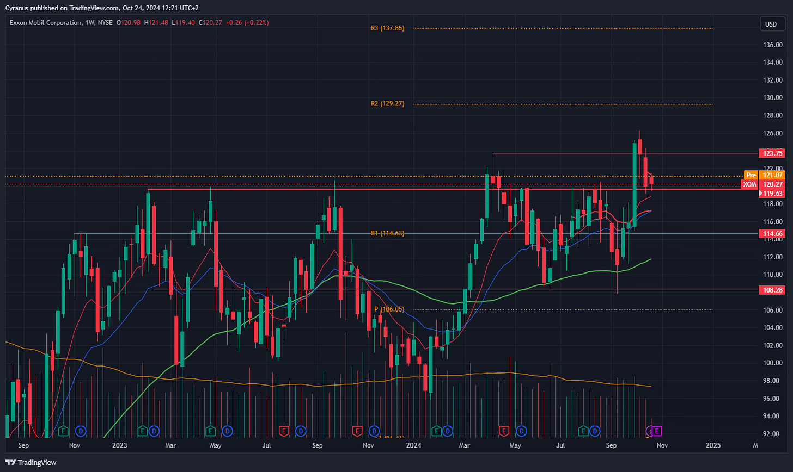Click the 136.00 level on the price axis
The height and width of the screenshot is (472, 793).
[x=773, y=45]
